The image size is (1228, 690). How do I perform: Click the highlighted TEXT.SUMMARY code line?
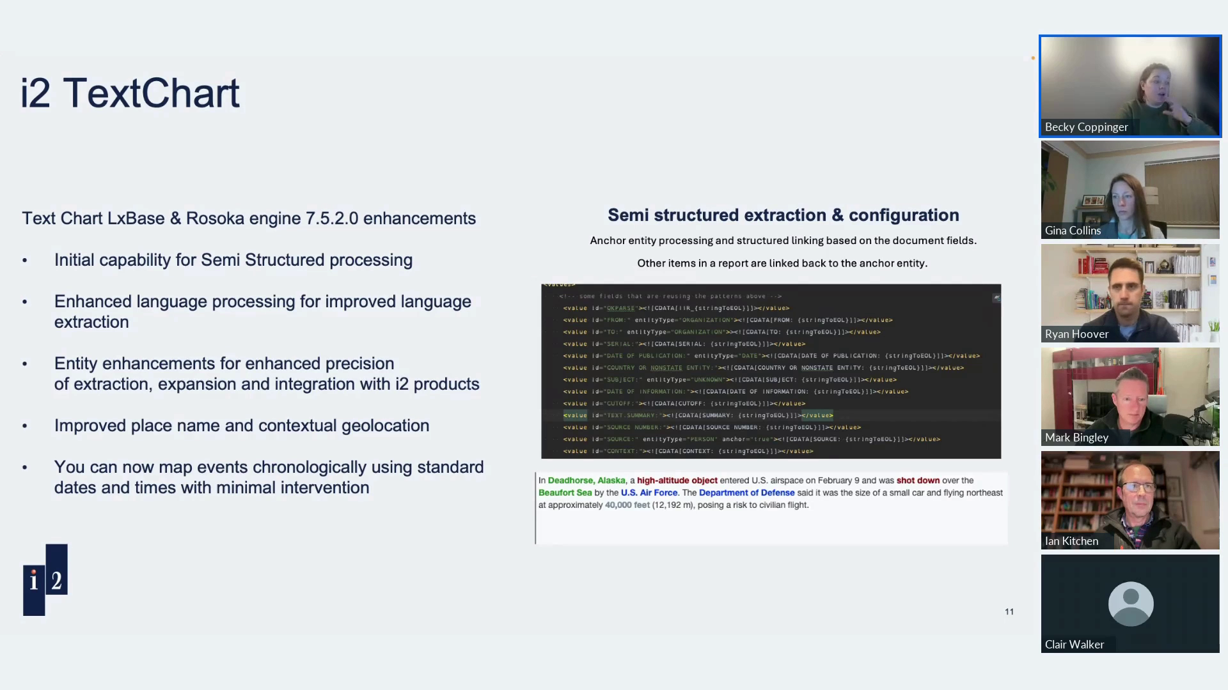(698, 415)
